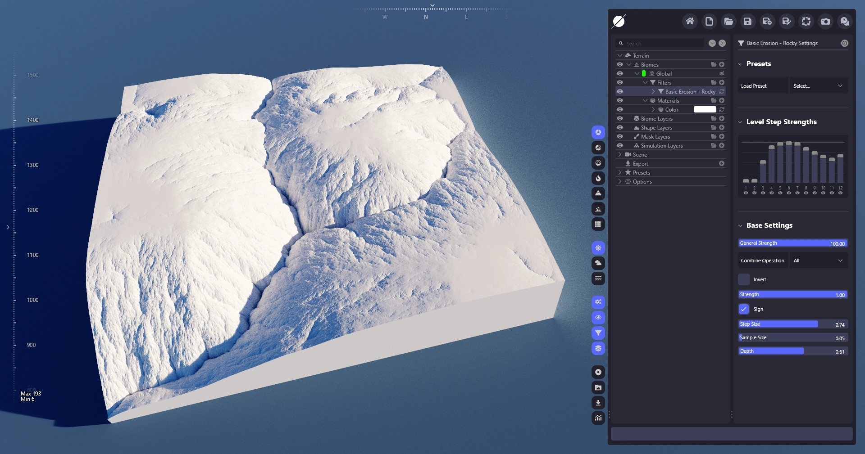
Task: Click the flame heatmap icon in sidebar
Action: [598, 178]
